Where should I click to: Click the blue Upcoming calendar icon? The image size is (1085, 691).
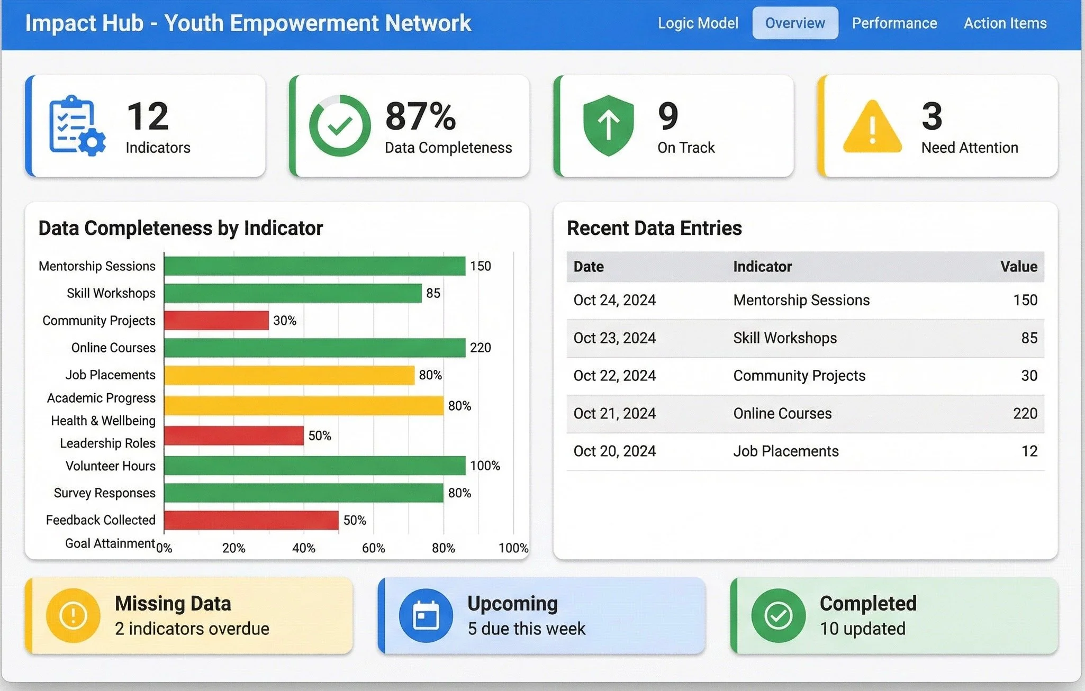click(426, 615)
